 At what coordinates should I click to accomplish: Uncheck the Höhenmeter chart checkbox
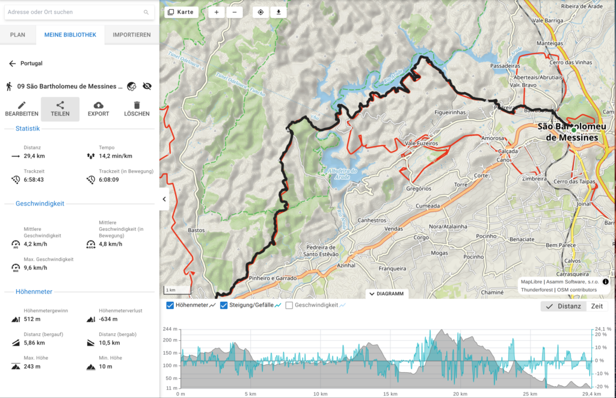coord(170,305)
